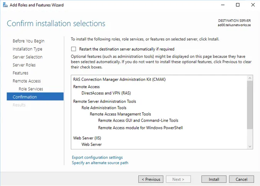Cancel the wizard
The image size is (260, 186).
(242, 179)
